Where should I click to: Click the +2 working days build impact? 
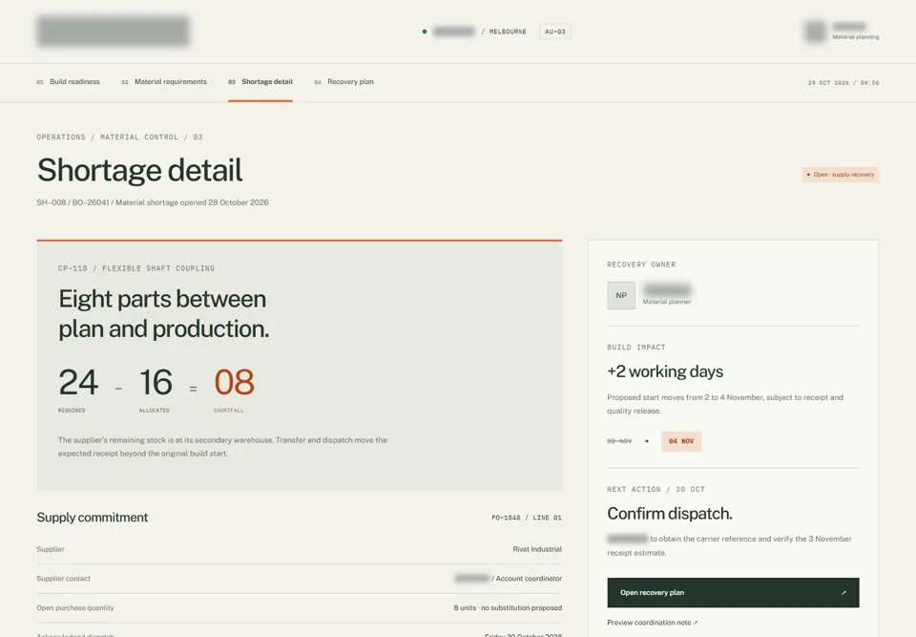(x=665, y=372)
